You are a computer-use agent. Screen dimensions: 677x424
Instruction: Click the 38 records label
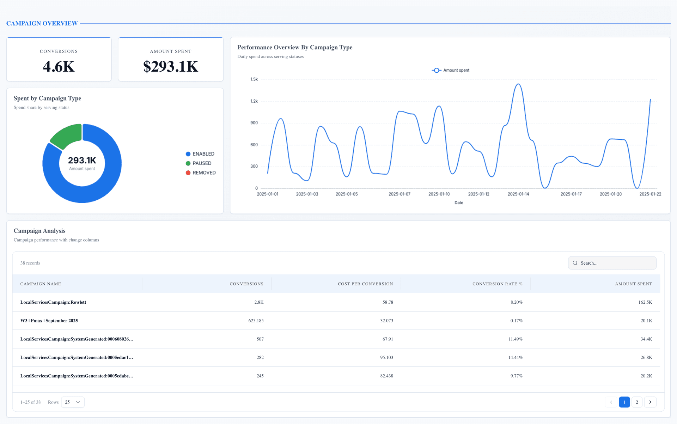tap(30, 263)
